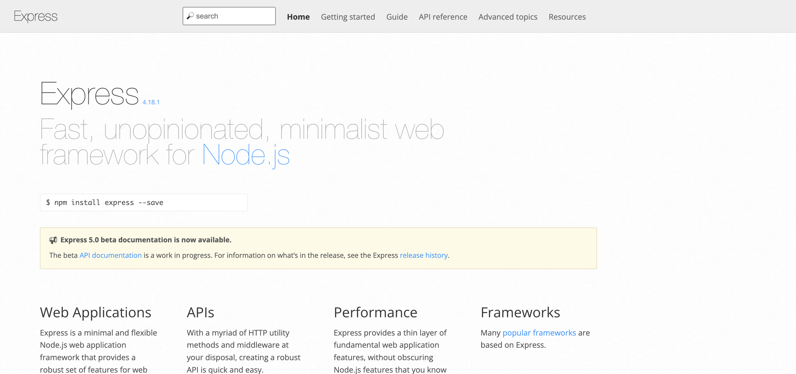Screen dimensions: 796x374
Task: Click the Web Applications heading
Action: tap(96, 312)
